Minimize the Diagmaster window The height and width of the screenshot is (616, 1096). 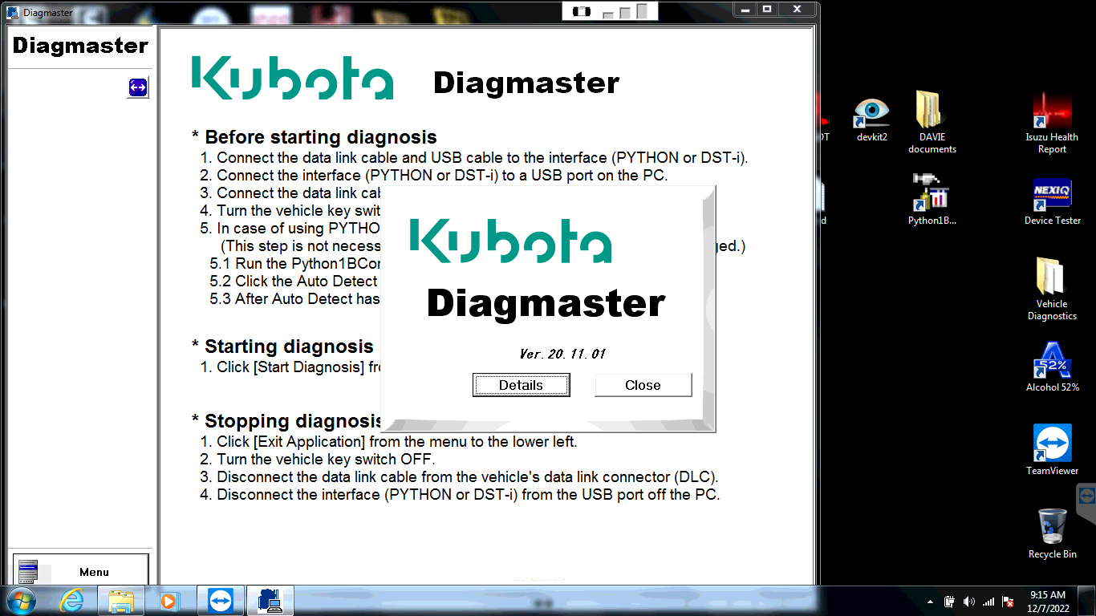coord(746,9)
